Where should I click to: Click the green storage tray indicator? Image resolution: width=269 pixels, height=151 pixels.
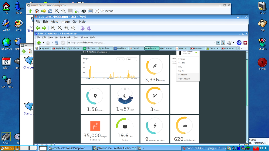[x=248, y=148]
